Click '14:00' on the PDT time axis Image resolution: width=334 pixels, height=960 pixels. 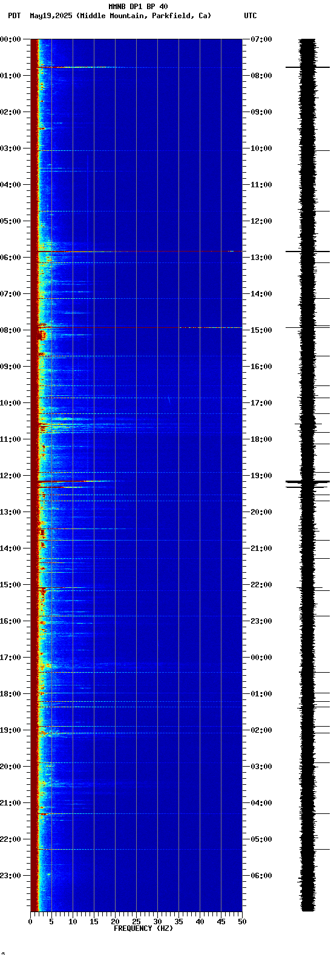tap(10, 548)
